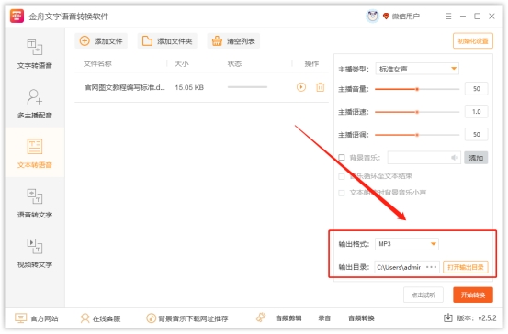Click the 15.05 KB size cell
The height and width of the screenshot is (334, 508).
tap(189, 87)
